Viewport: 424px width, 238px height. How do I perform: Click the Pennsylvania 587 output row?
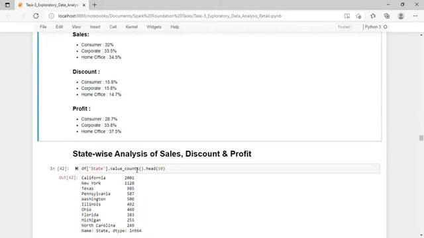[107, 194]
